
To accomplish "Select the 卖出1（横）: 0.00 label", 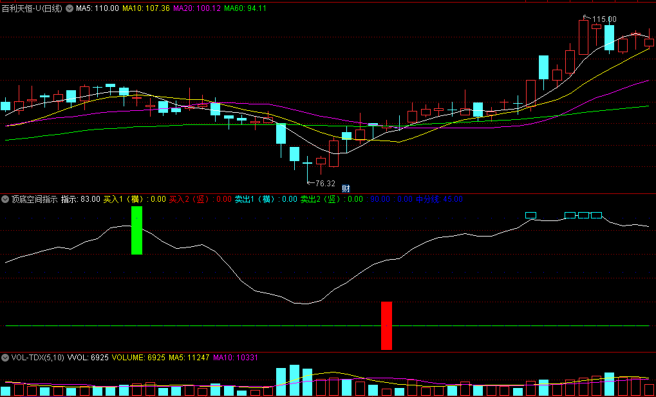I will 266,199.
